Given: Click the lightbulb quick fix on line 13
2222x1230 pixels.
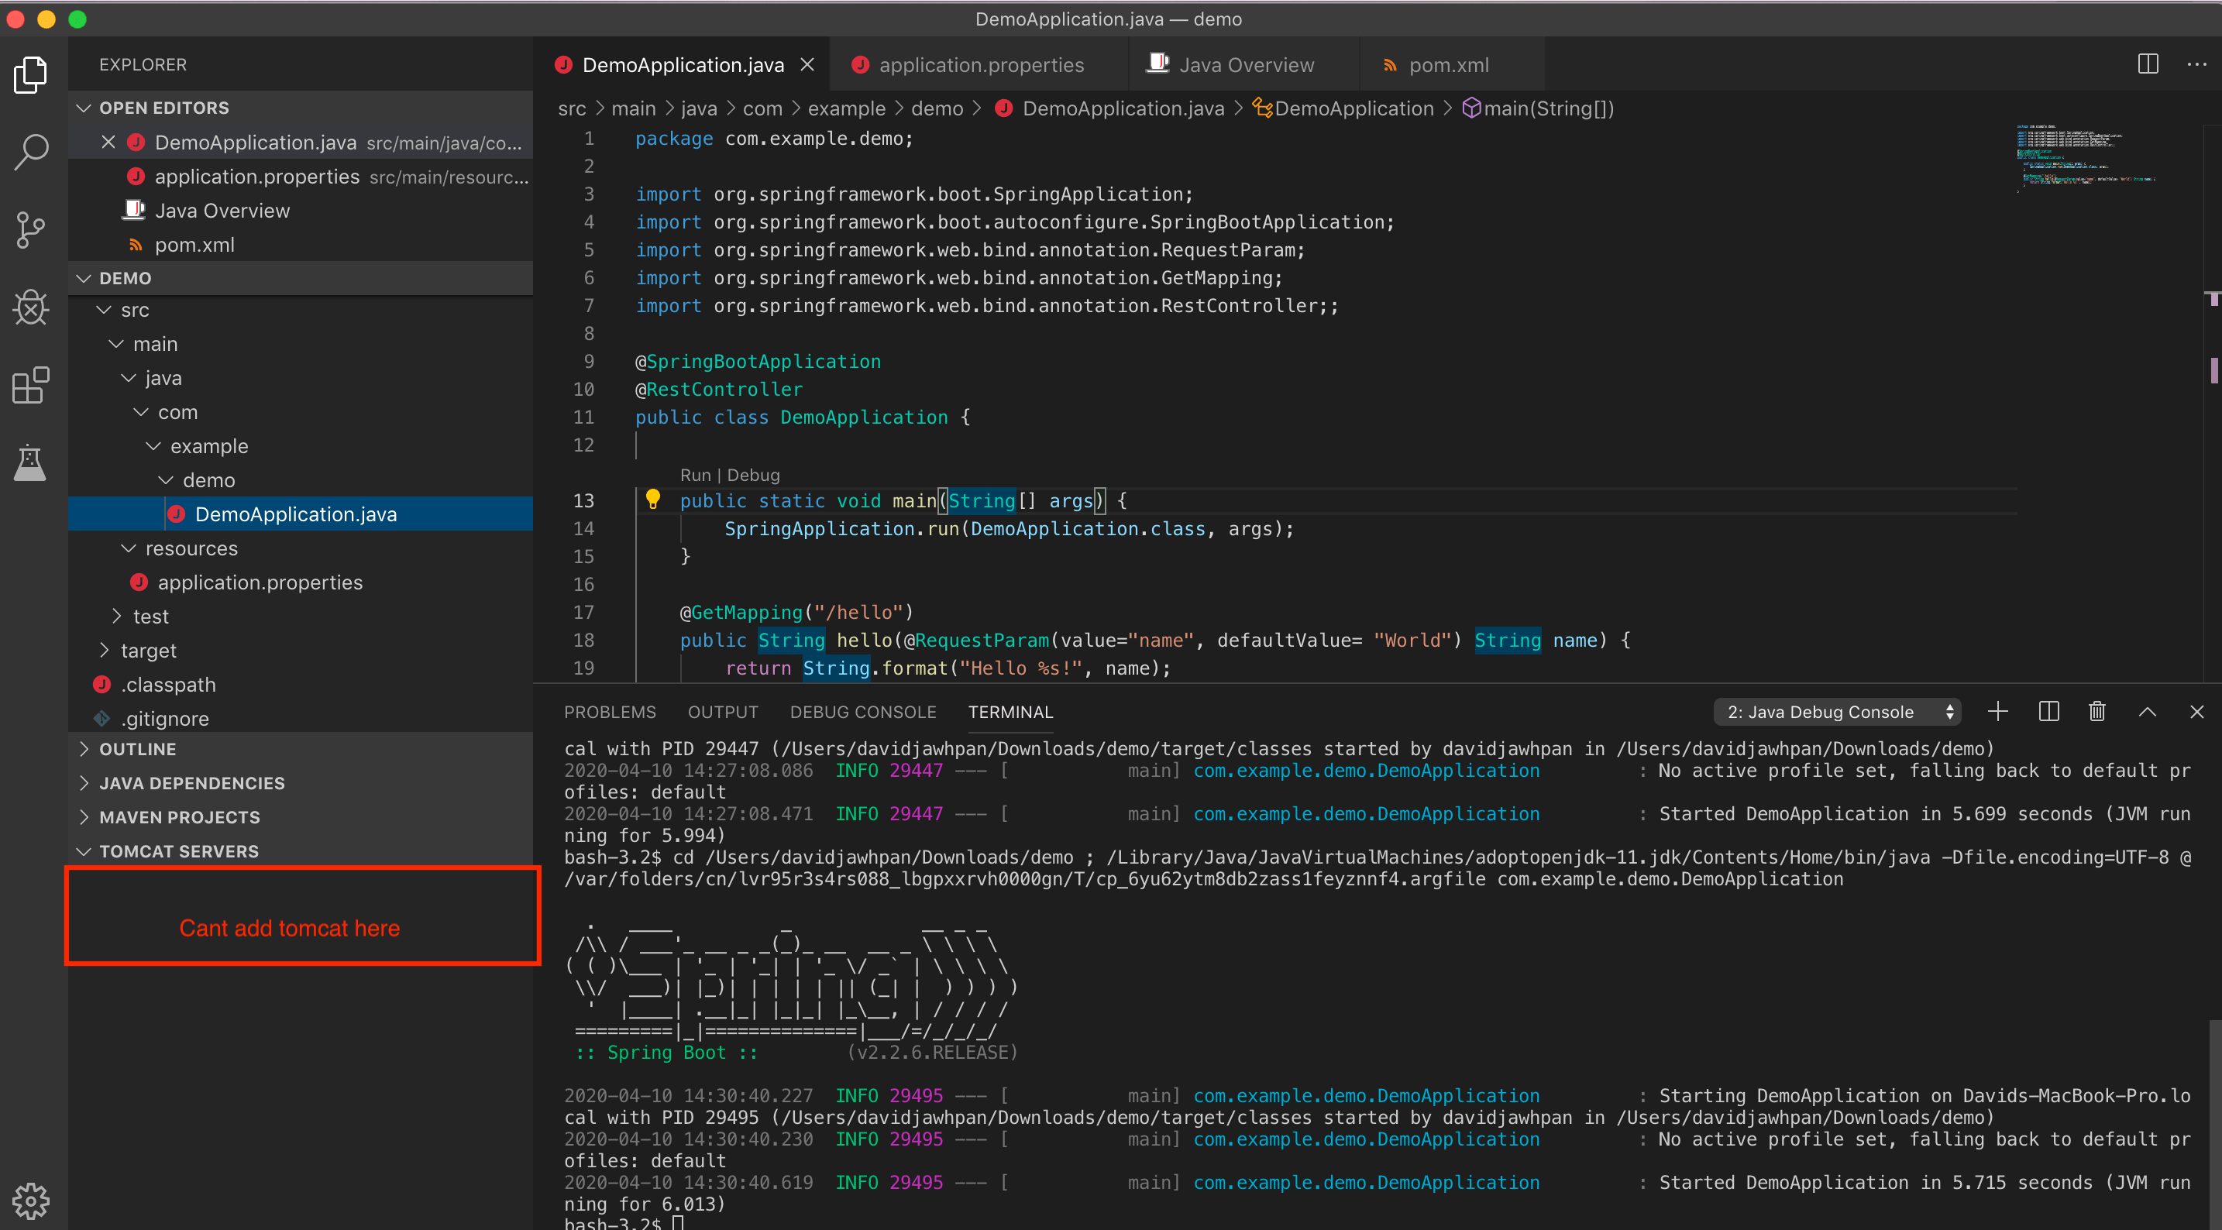Looking at the screenshot, I should click(652, 499).
